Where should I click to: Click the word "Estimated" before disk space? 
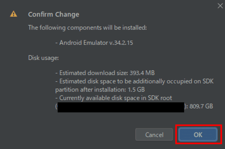[72, 81]
